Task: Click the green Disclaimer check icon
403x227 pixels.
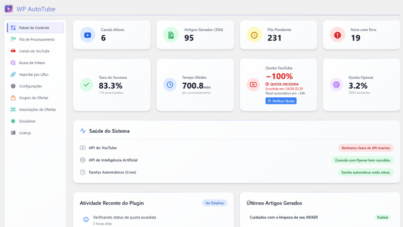Action: click(13, 121)
